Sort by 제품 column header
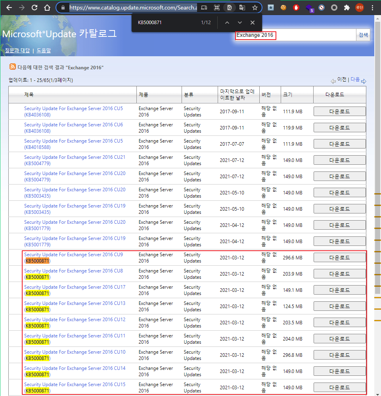This screenshot has height=396, width=381. [144, 95]
